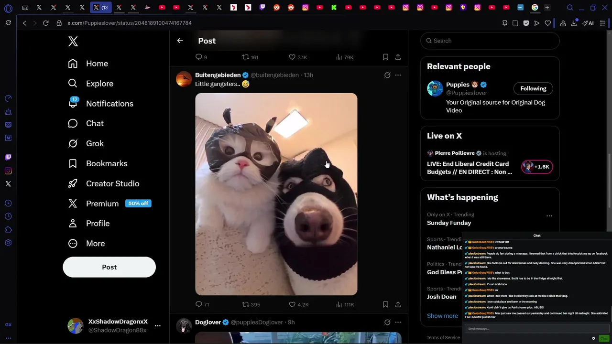Open Terms of Service link

click(443, 338)
